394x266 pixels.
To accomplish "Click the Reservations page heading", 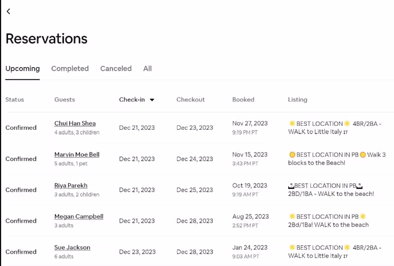I will pos(46,39).
